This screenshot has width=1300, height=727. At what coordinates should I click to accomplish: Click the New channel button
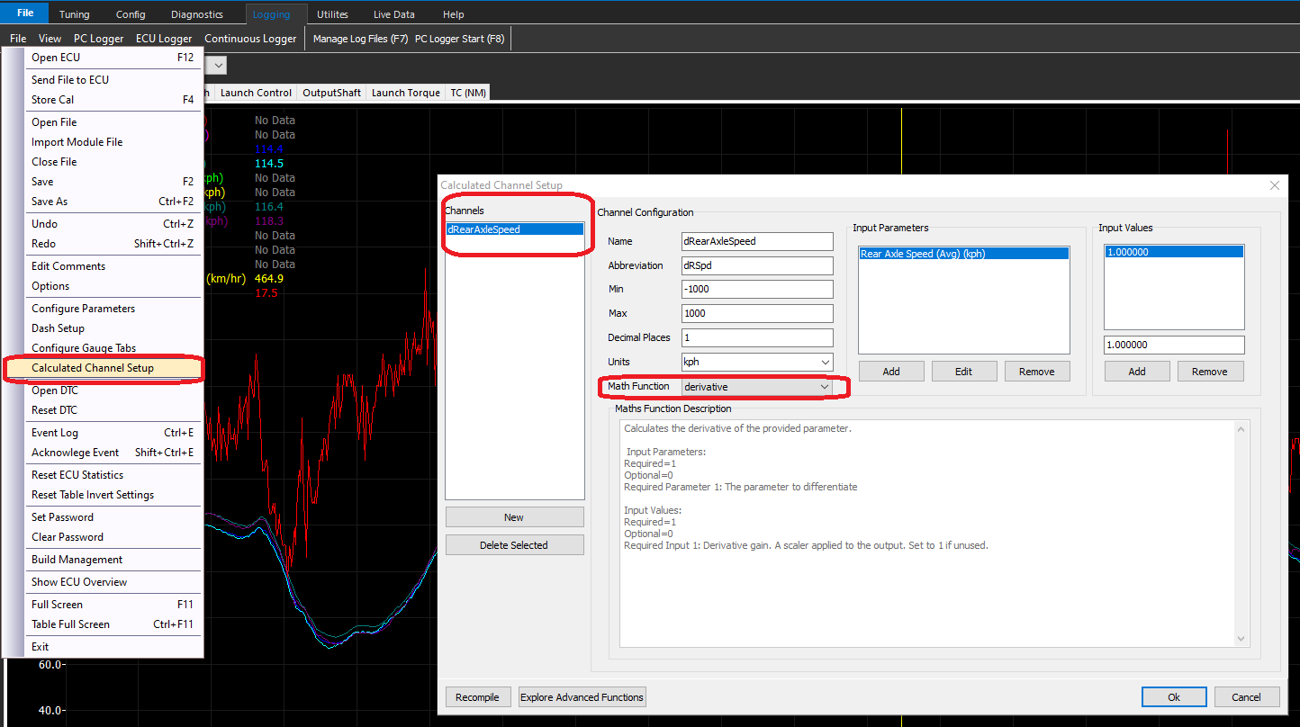click(x=514, y=517)
